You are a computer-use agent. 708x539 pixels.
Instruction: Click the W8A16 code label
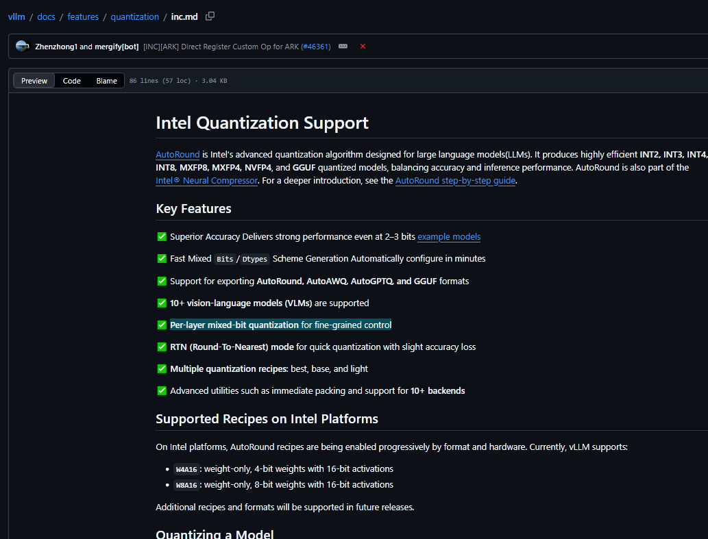(186, 485)
